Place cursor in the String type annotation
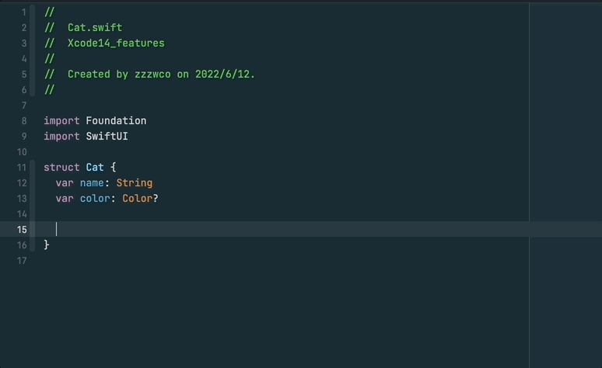Viewport: 602px width, 368px height. click(135, 183)
